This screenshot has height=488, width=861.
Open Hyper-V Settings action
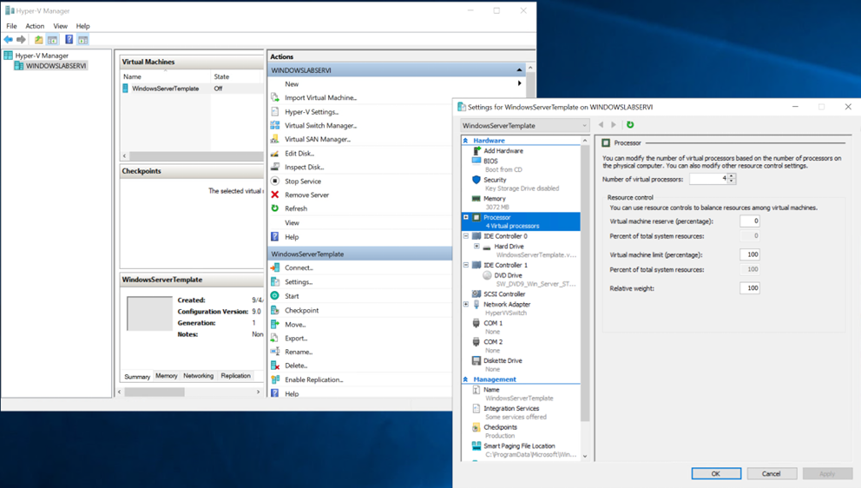coord(312,111)
